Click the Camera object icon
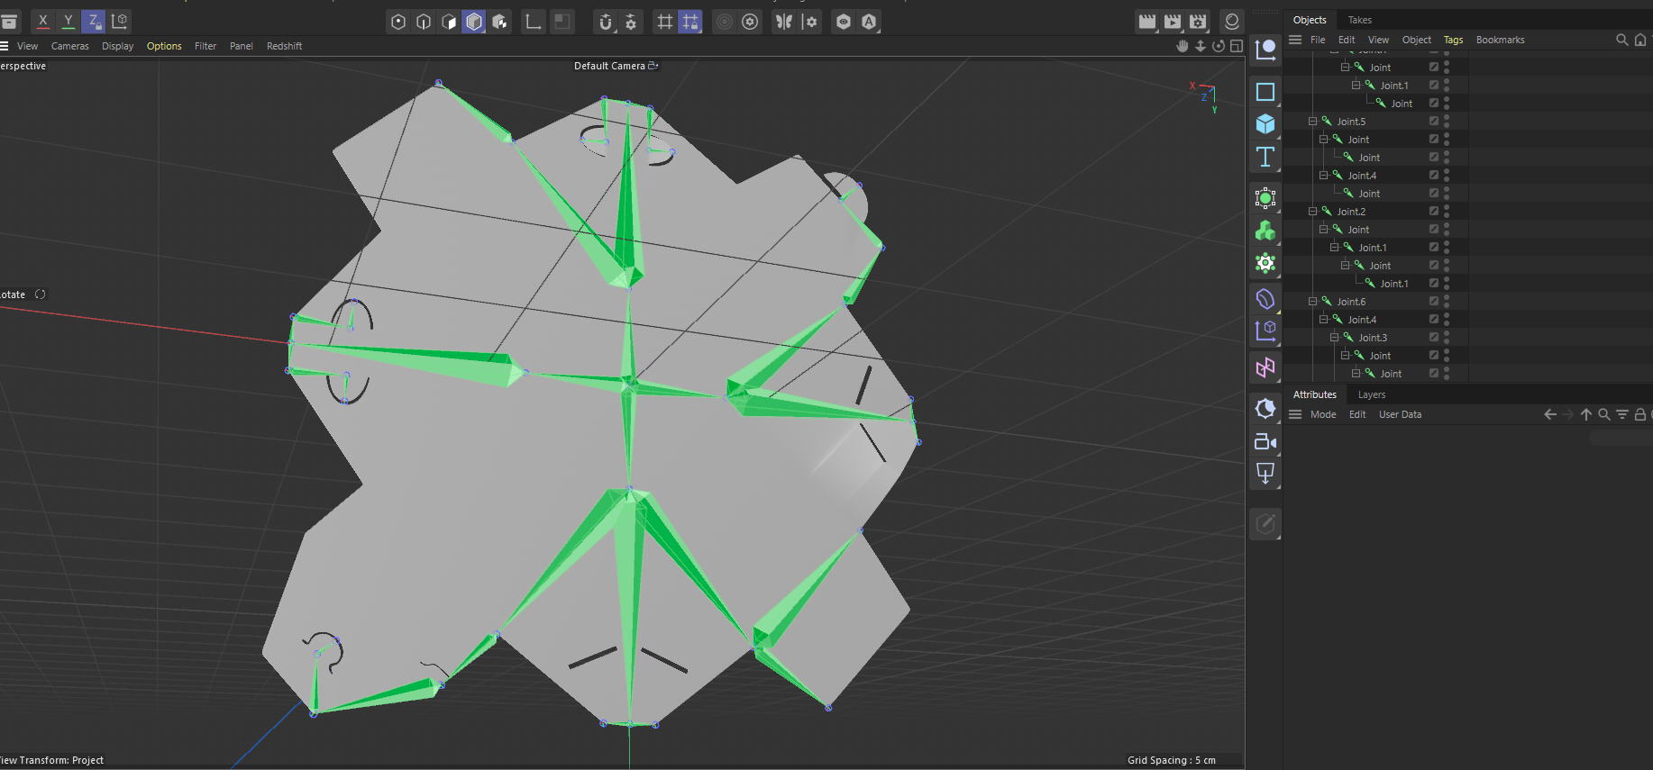1653x770 pixels. 1265,441
